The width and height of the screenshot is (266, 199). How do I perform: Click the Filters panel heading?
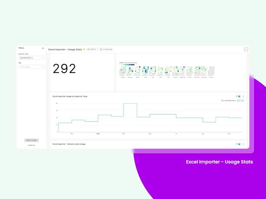pyautogui.click(x=21, y=48)
